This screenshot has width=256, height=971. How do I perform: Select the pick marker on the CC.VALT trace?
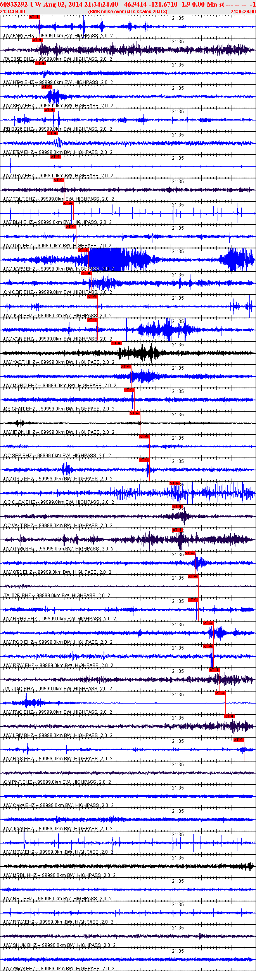pos(178,506)
